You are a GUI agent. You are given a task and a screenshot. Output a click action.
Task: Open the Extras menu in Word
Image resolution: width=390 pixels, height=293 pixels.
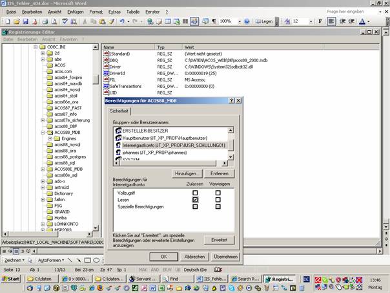[x=114, y=12]
